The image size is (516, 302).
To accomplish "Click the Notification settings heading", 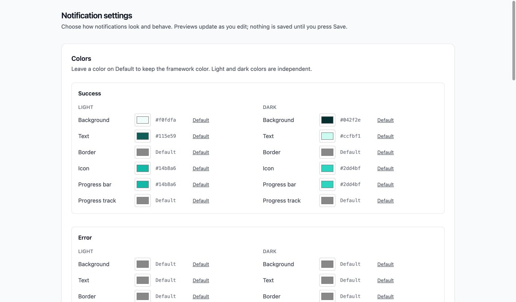I will 97,16.
